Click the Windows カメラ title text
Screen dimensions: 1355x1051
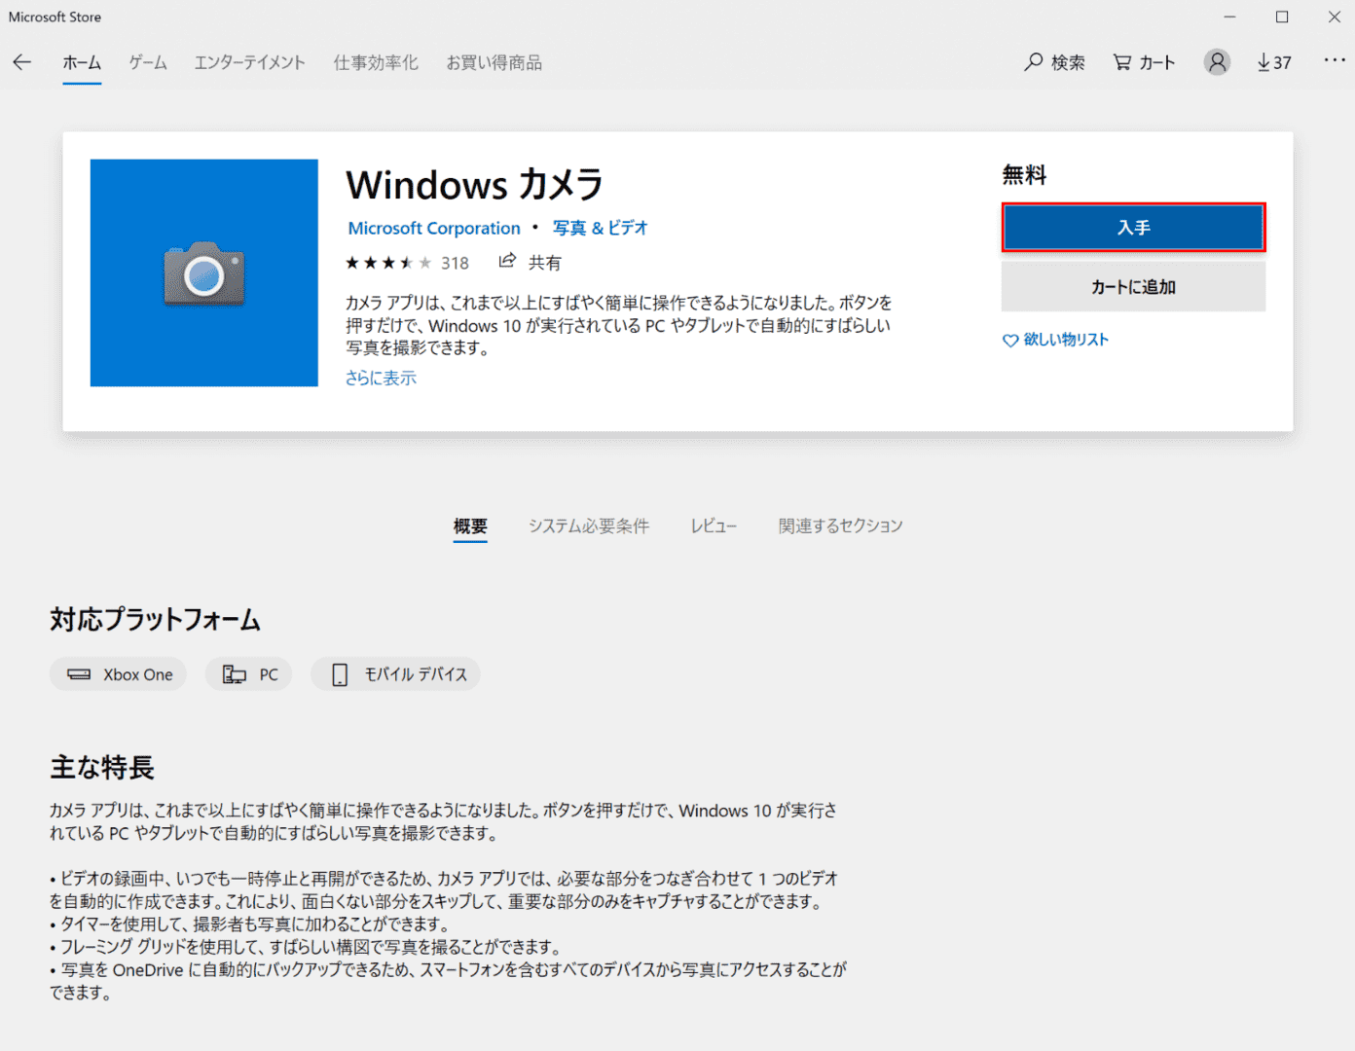475,184
